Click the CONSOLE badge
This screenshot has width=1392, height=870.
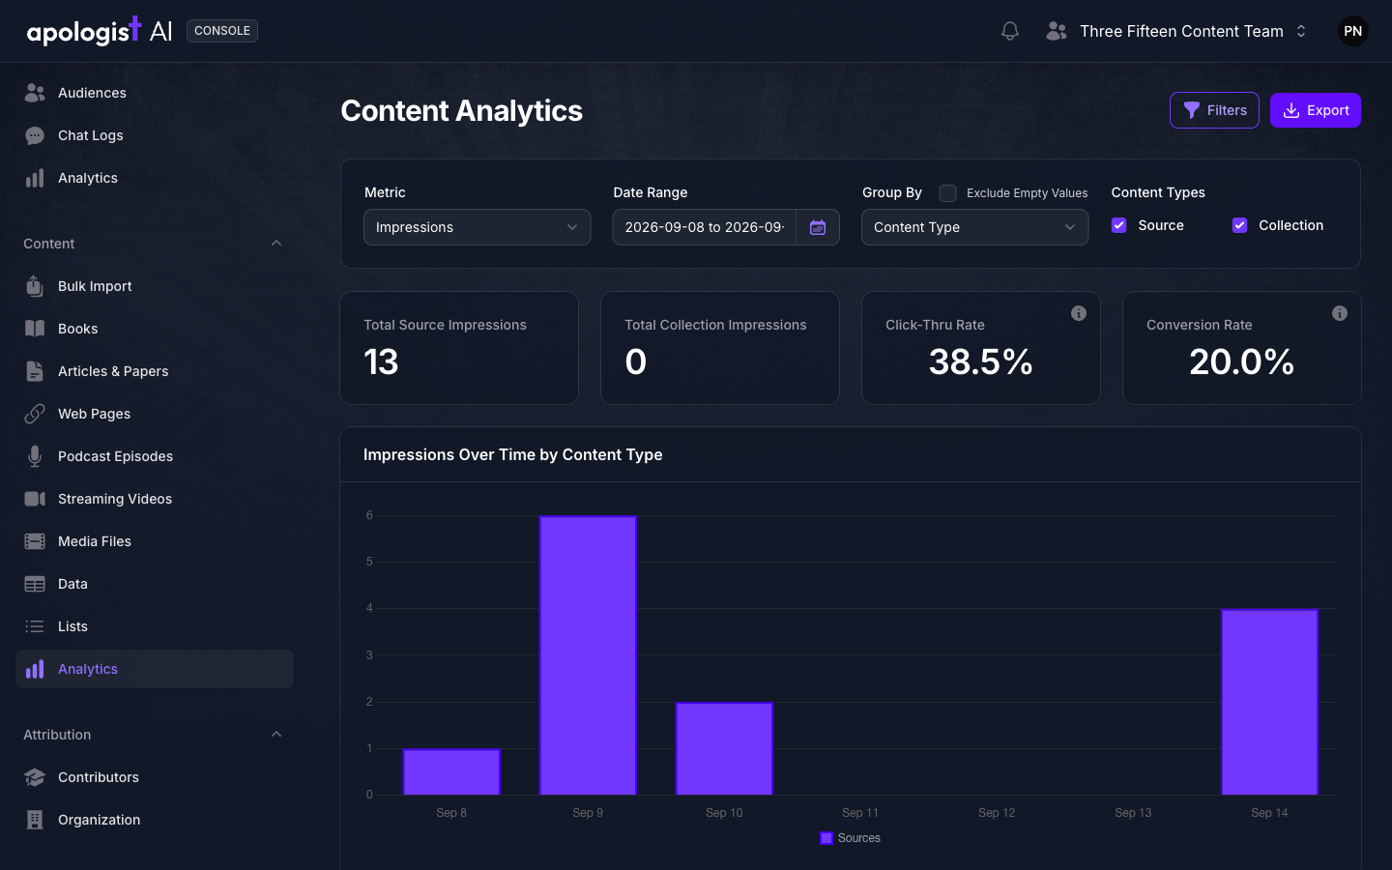point(222,31)
